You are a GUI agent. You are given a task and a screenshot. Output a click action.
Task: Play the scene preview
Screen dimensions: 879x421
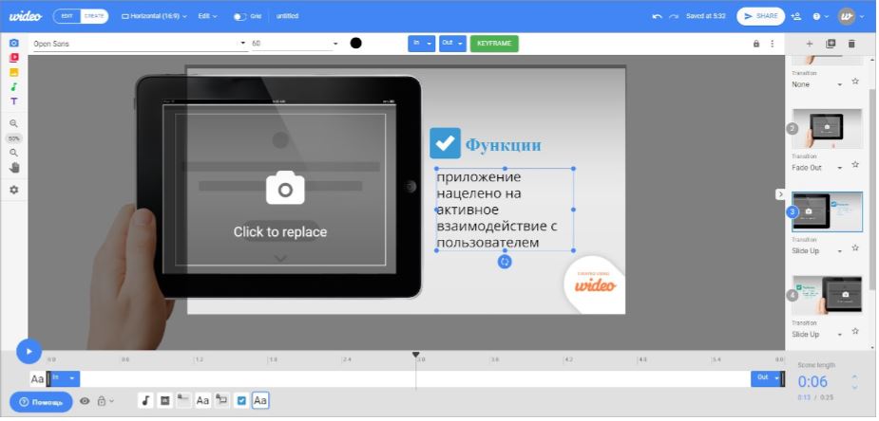[29, 352]
